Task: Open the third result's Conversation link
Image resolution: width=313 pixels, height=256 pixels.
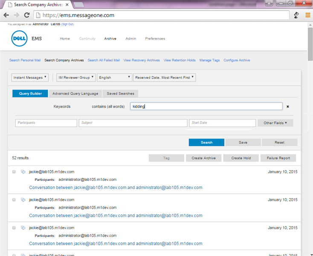Action: point(116,244)
